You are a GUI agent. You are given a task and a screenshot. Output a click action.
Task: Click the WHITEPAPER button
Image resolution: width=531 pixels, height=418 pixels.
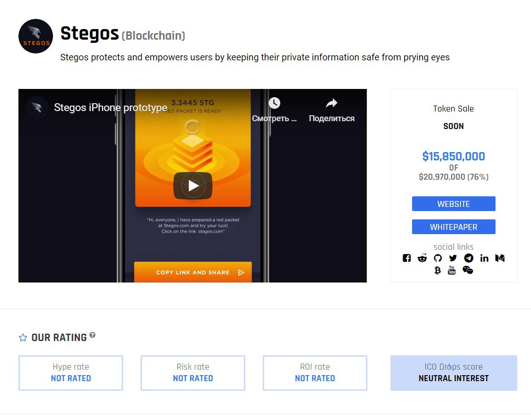pos(454,227)
